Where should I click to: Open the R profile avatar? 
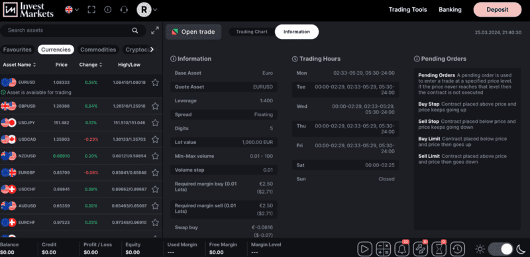144,10
